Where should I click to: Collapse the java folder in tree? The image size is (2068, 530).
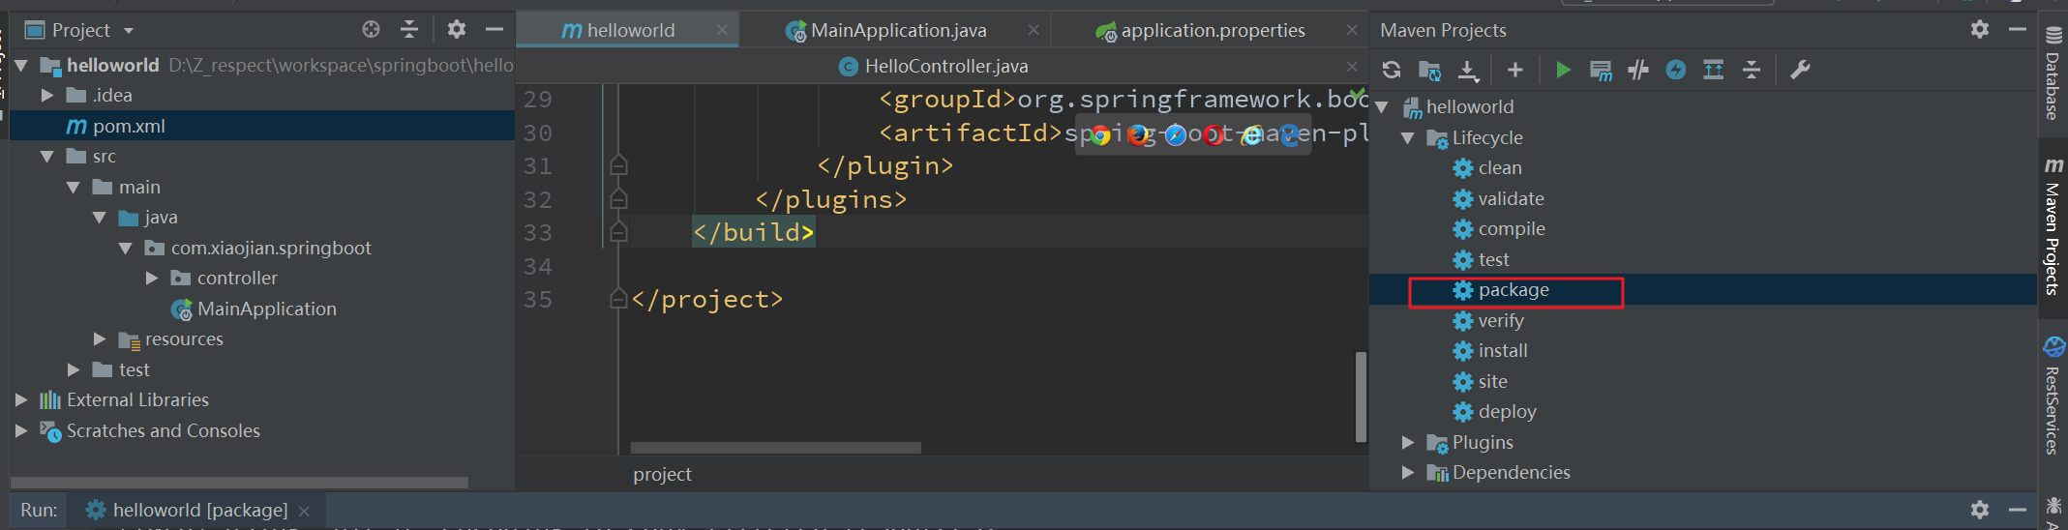[x=100, y=217]
